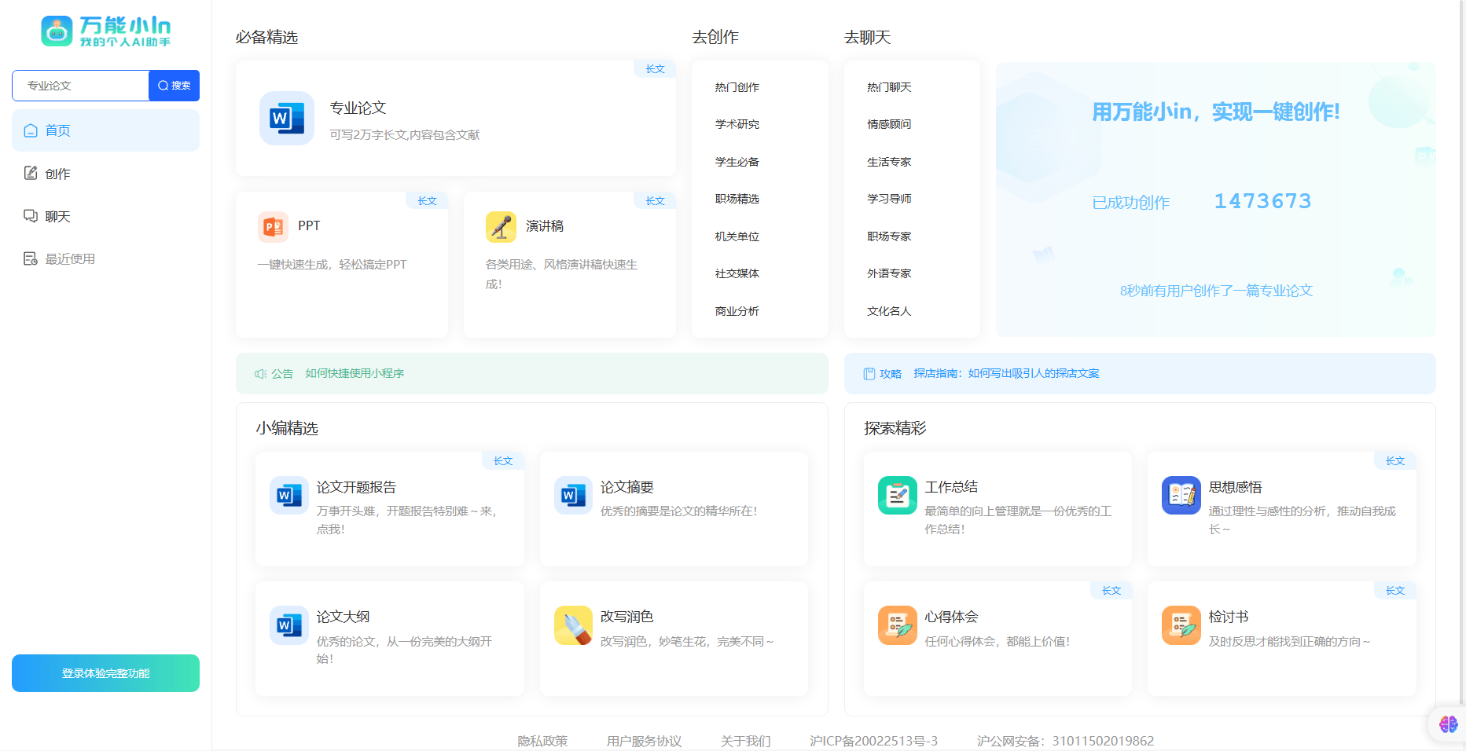Image resolution: width=1466 pixels, height=751 pixels.
Task: Open the 聊天 chat icon in sidebar
Action: click(x=31, y=216)
